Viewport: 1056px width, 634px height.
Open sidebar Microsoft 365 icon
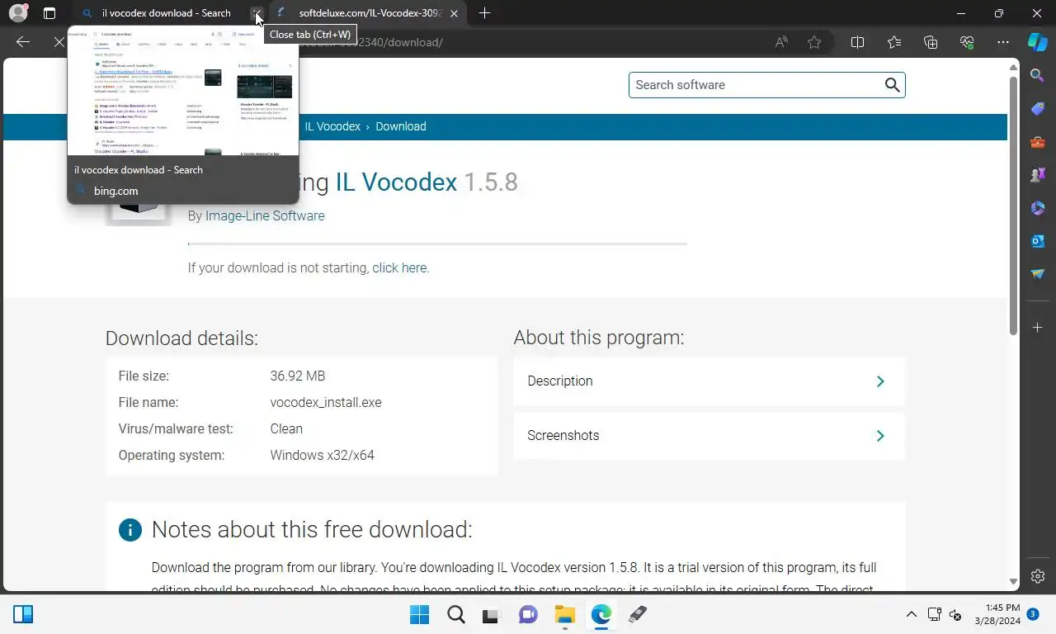coord(1038,208)
